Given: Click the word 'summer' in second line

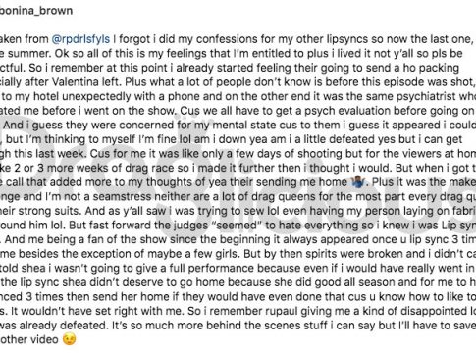Looking at the screenshot, I should (27, 54).
